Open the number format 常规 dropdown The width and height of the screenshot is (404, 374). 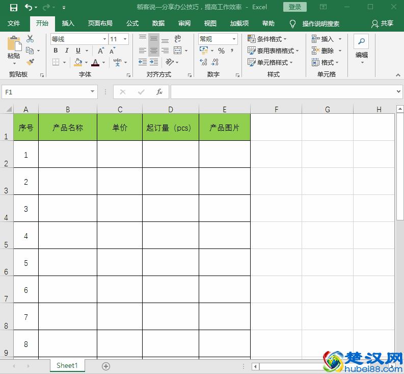234,39
